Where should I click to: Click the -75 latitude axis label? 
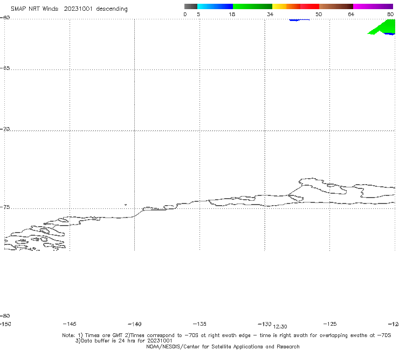5,207
